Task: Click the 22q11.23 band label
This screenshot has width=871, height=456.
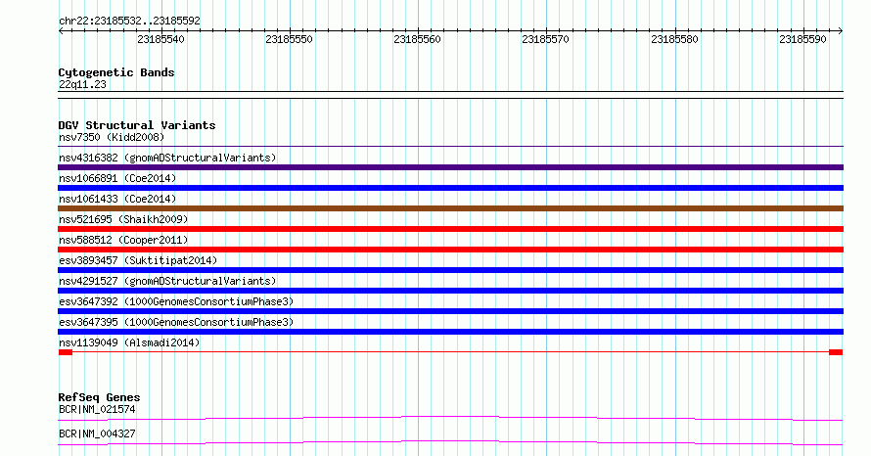Action: 82,84
